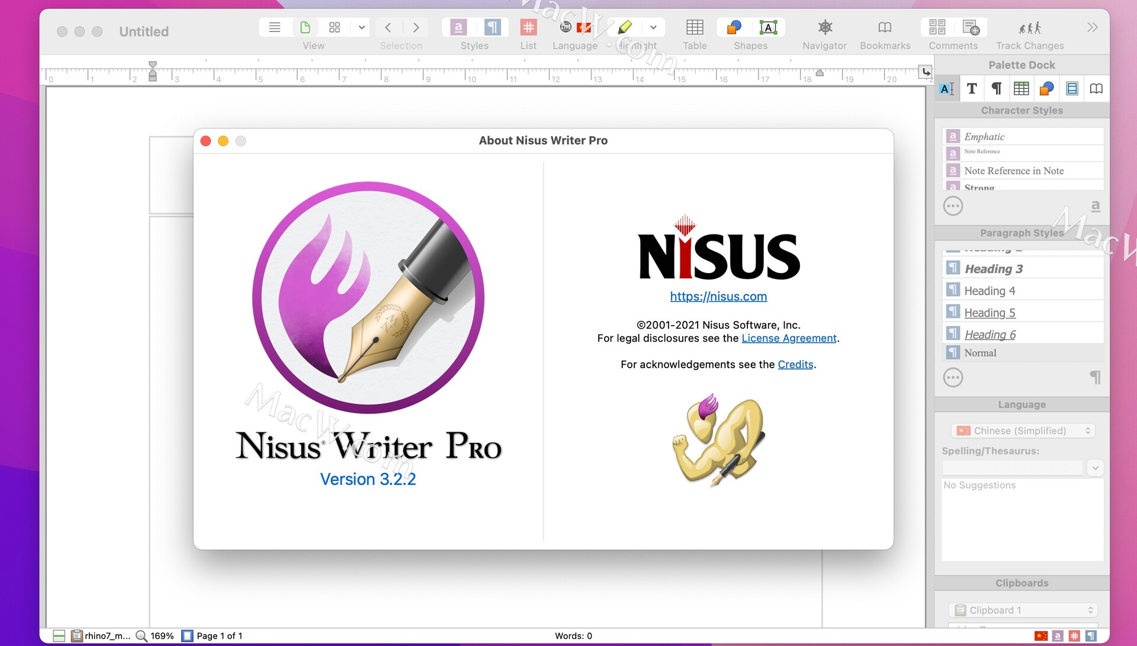
Task: Open the Language toolbar icon
Action: (575, 27)
